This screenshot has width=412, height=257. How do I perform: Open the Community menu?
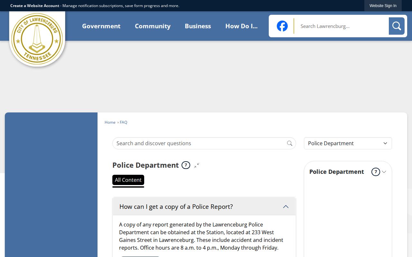(153, 26)
